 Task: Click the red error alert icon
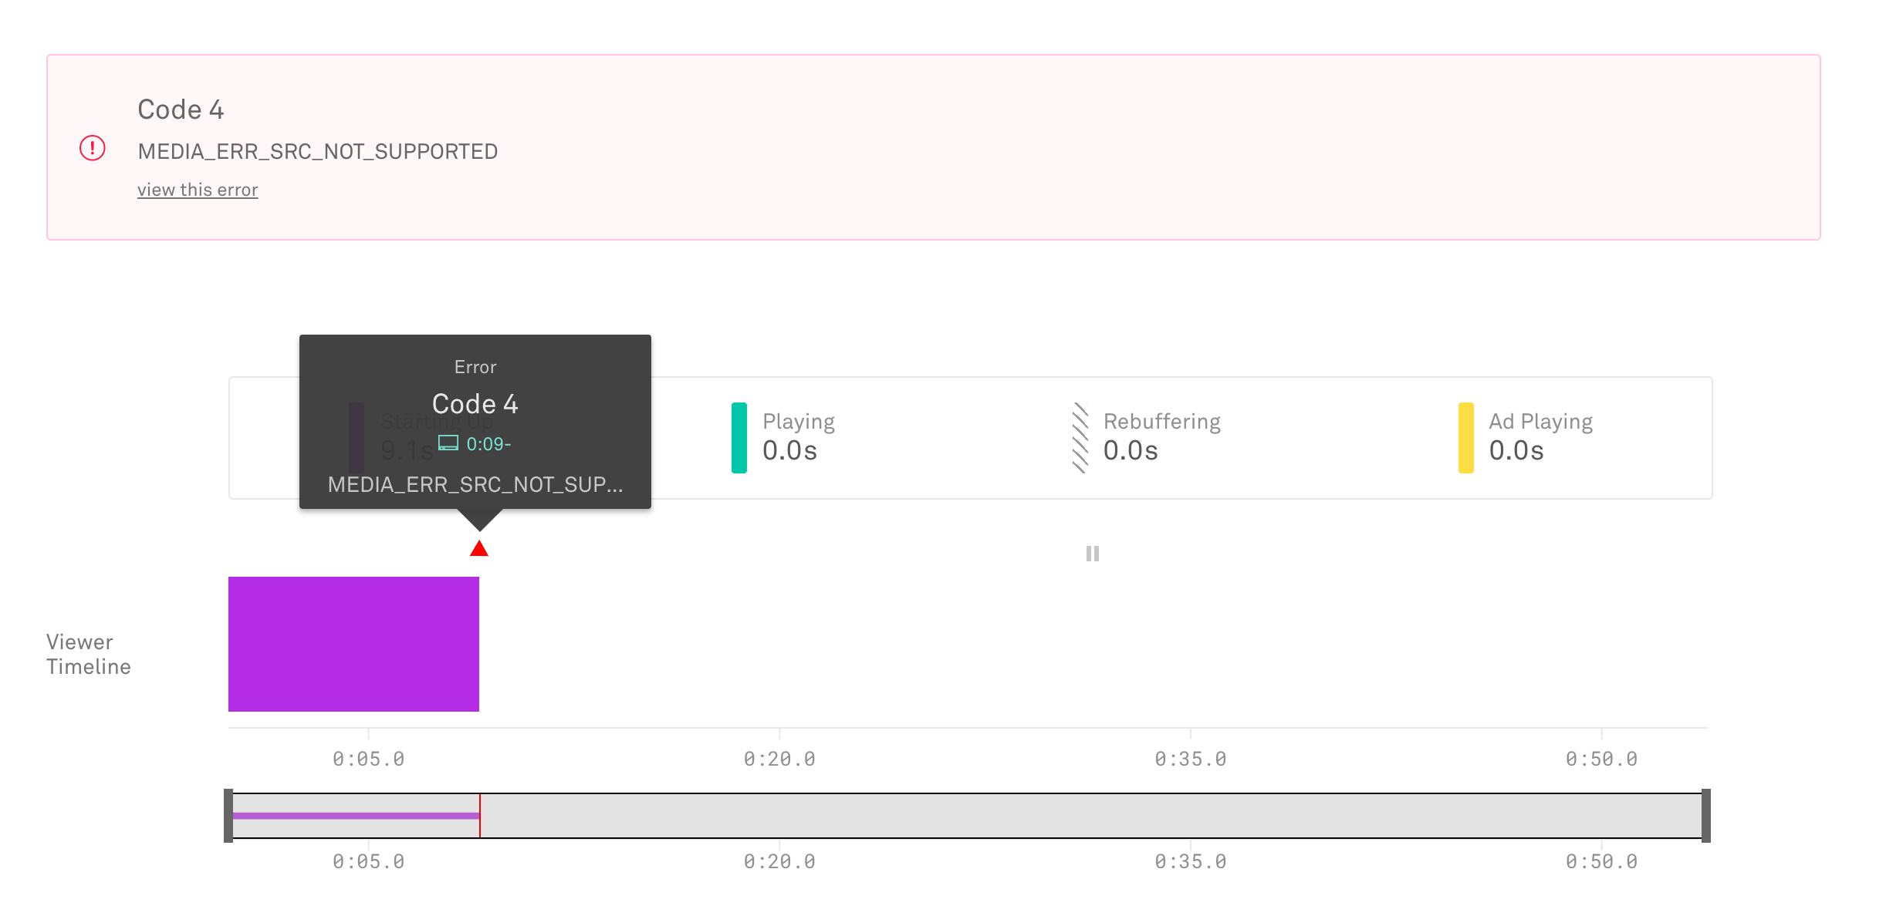93,147
